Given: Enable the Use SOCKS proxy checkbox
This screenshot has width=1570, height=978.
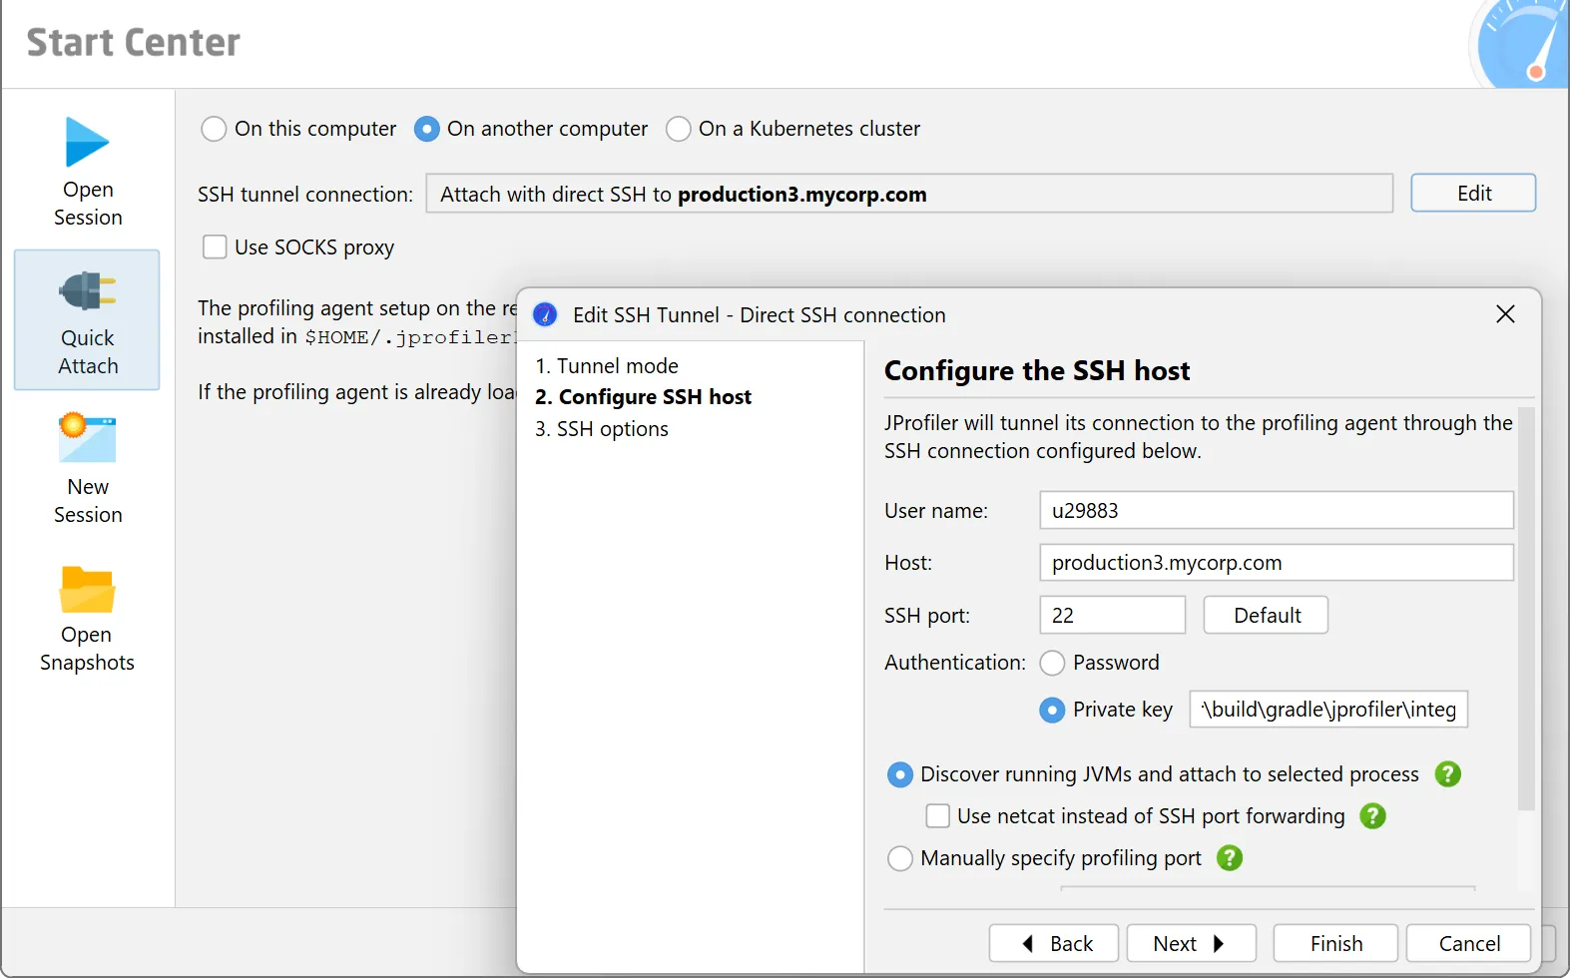Looking at the screenshot, I should pyautogui.click(x=215, y=247).
